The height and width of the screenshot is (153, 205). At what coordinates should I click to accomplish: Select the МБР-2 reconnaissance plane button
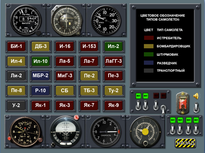coord(40,76)
